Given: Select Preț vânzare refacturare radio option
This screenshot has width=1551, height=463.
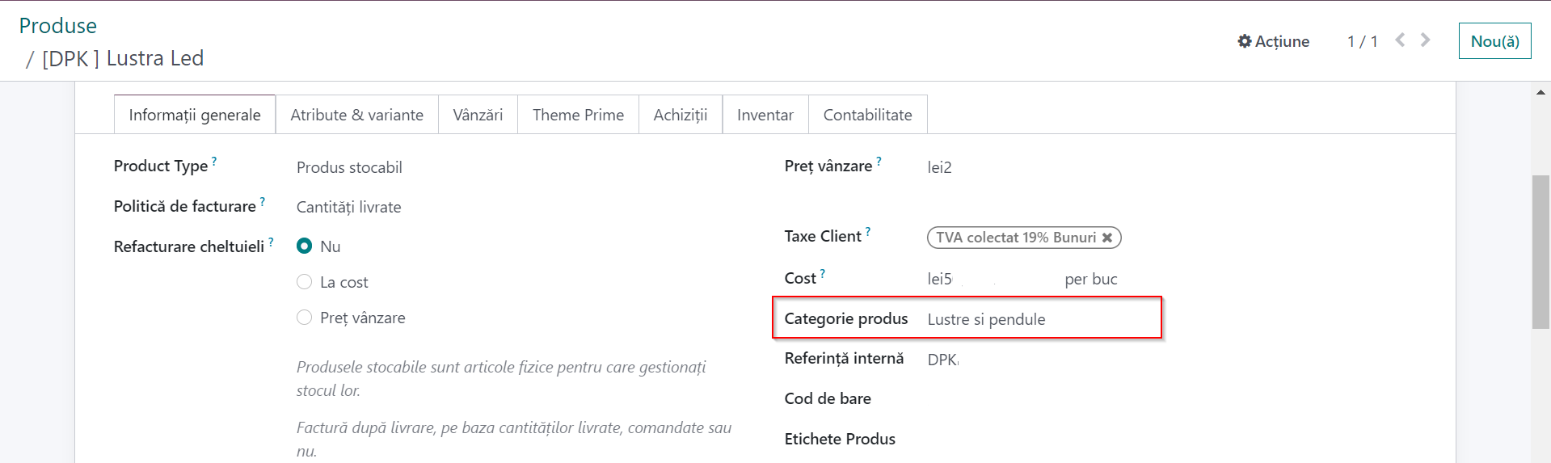Looking at the screenshot, I should [305, 317].
